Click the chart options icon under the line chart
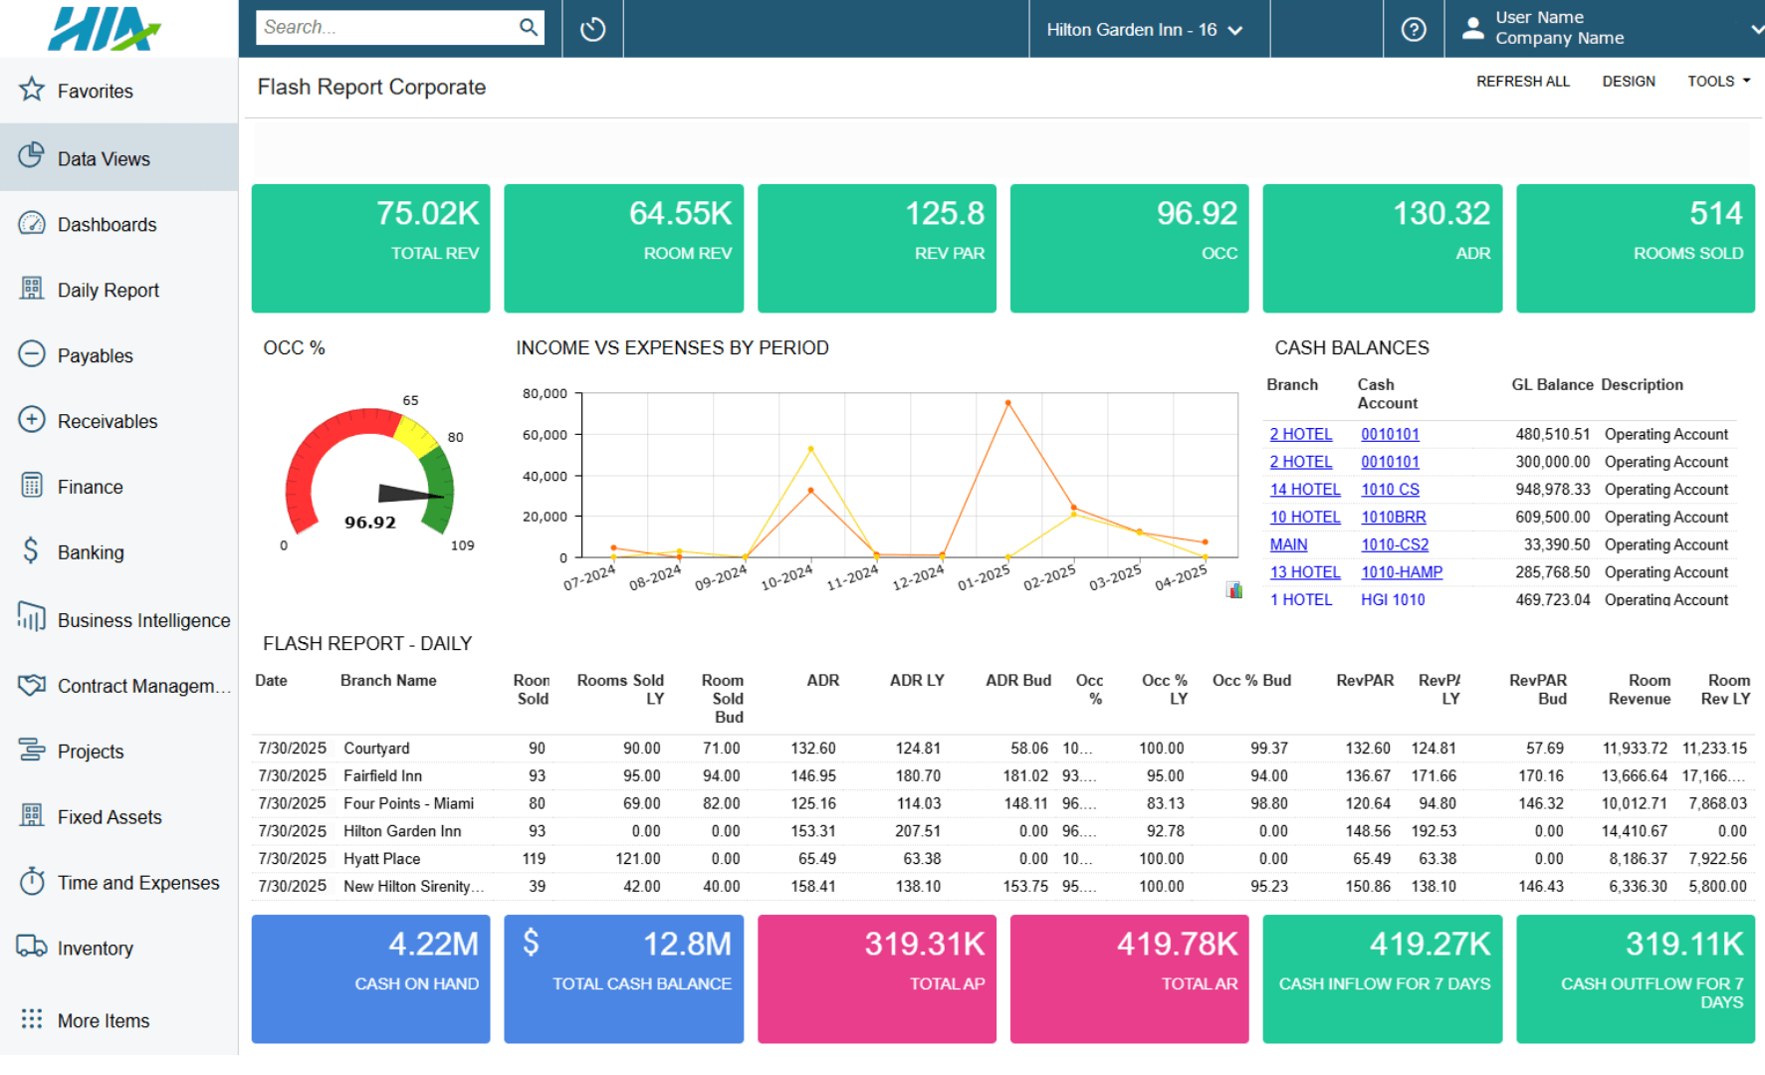Screen dimensions: 1765x1075 coord(1234,589)
